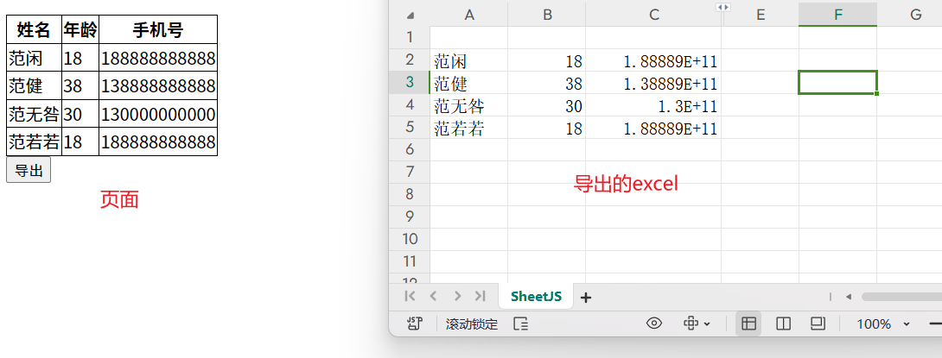Open the outline panel icon beside 滚动锁定
942x358 pixels.
click(521, 324)
